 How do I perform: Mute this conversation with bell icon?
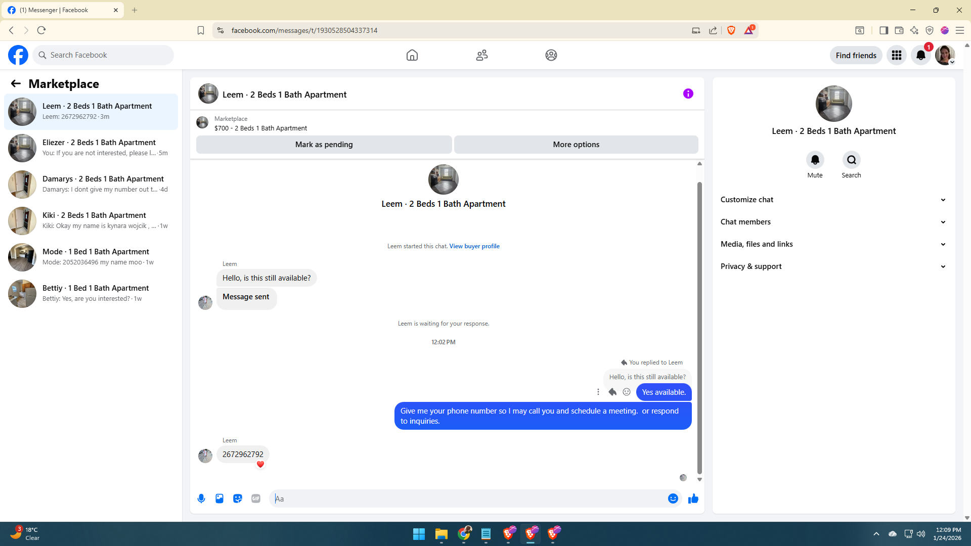(x=815, y=160)
